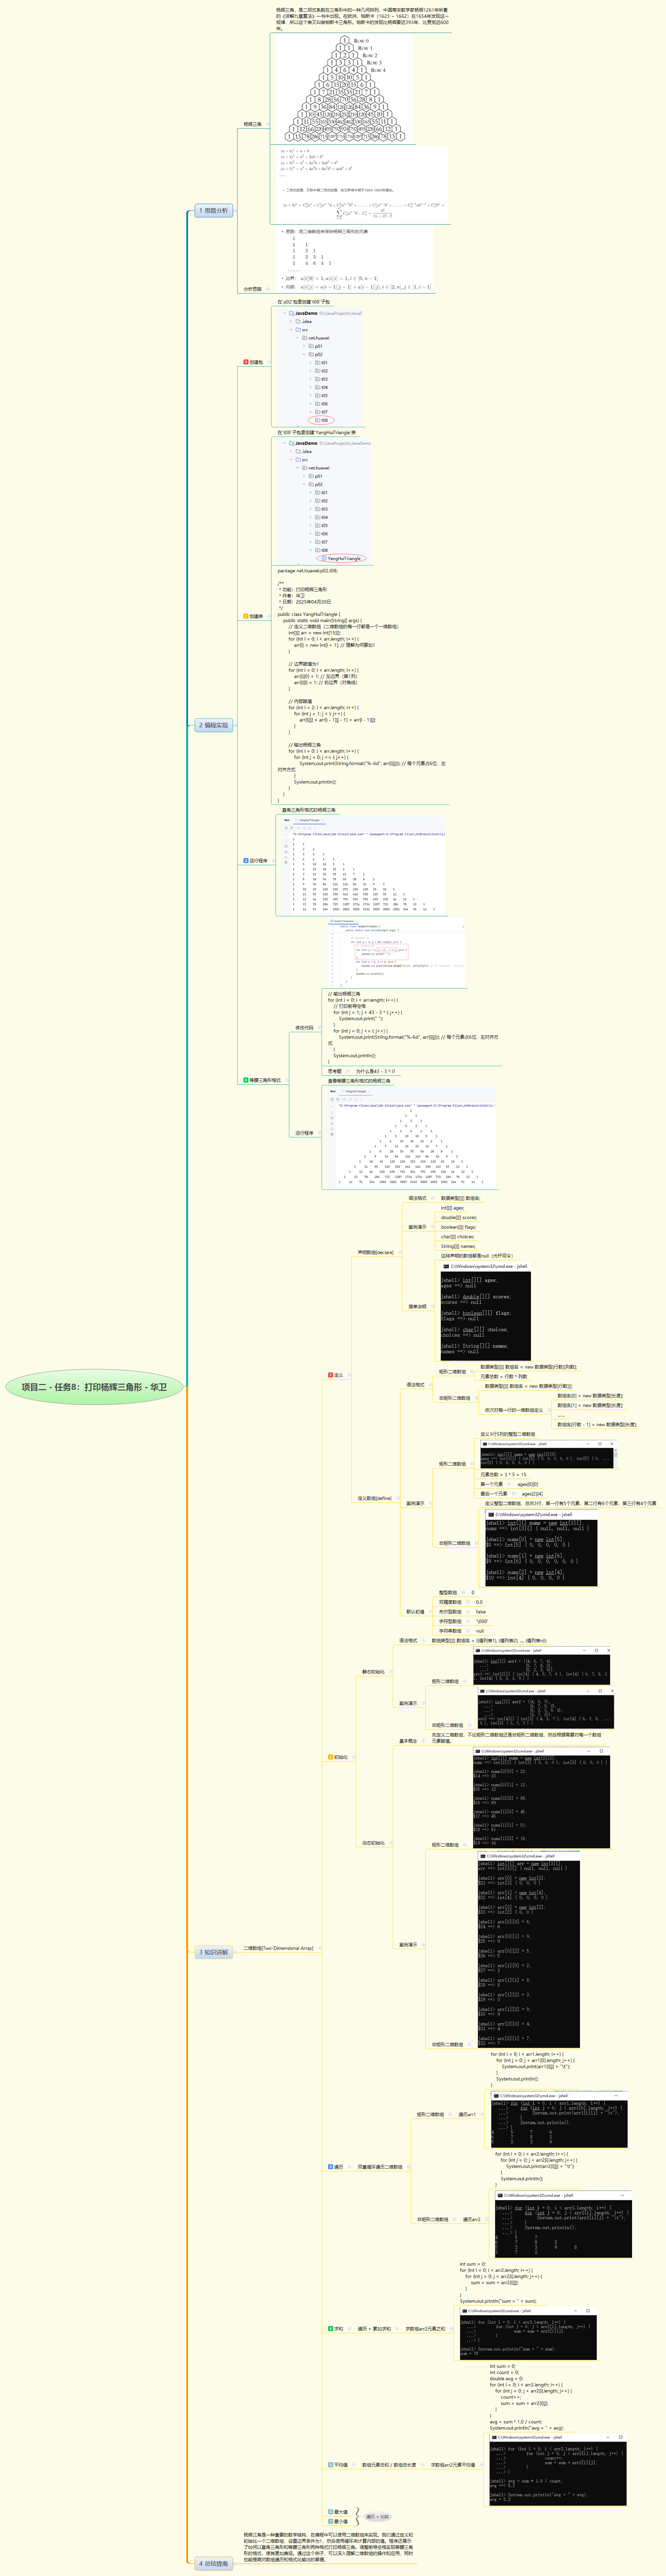Collapse the 定义数组[define] branch toggle
This screenshot has width=666, height=2576.
[398, 1498]
